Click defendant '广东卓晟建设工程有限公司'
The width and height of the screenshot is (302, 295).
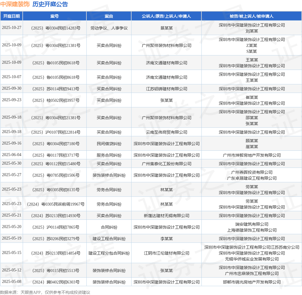coord(252,178)
